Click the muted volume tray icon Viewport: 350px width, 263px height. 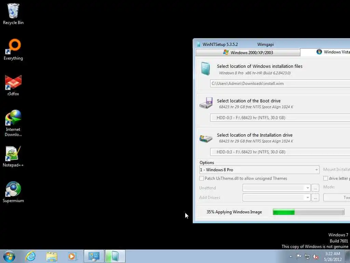[x=315, y=256]
